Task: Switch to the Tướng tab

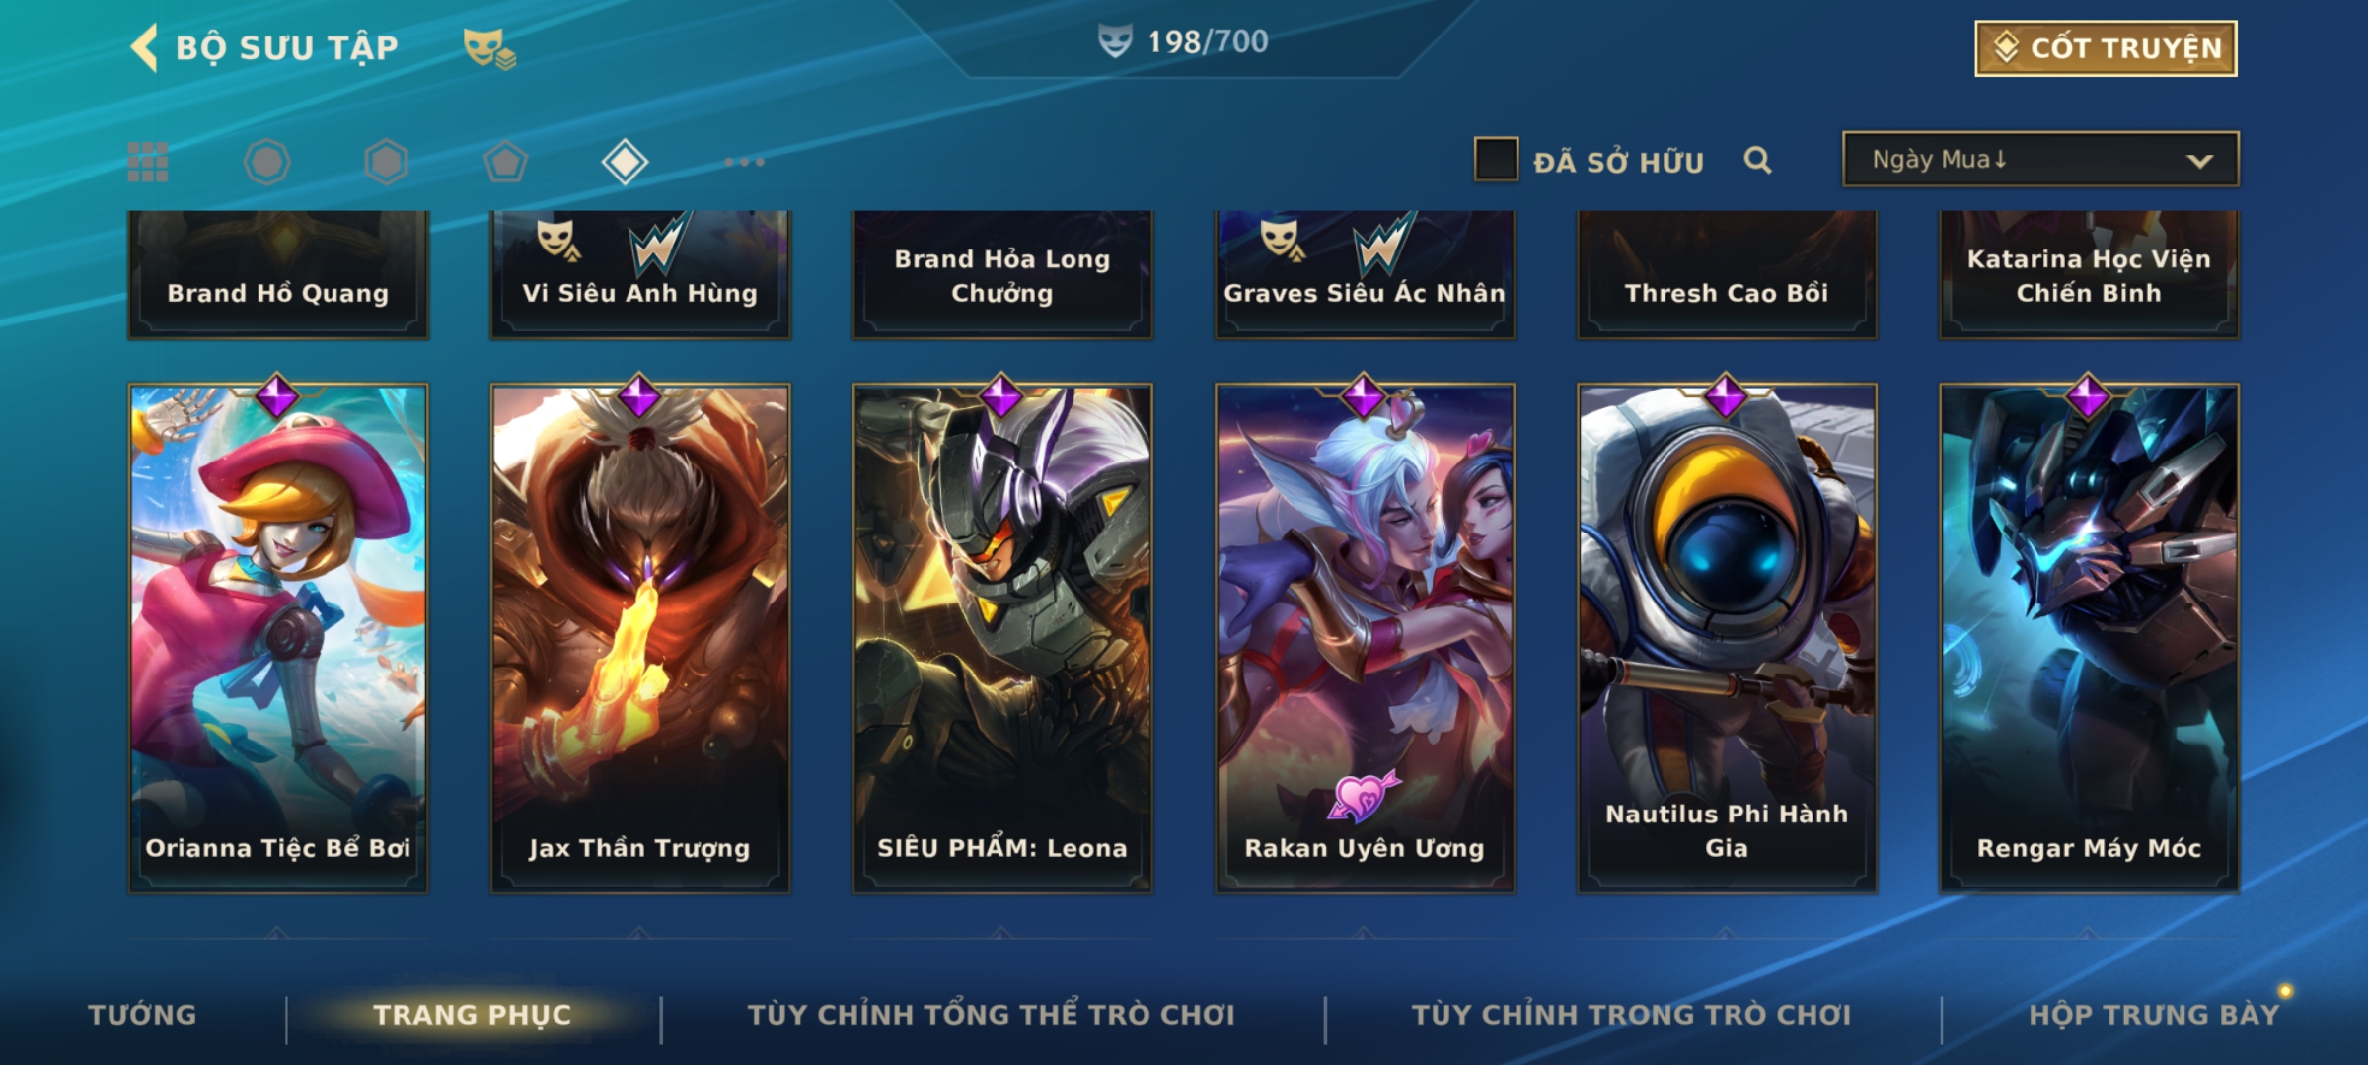Action: click(142, 1015)
